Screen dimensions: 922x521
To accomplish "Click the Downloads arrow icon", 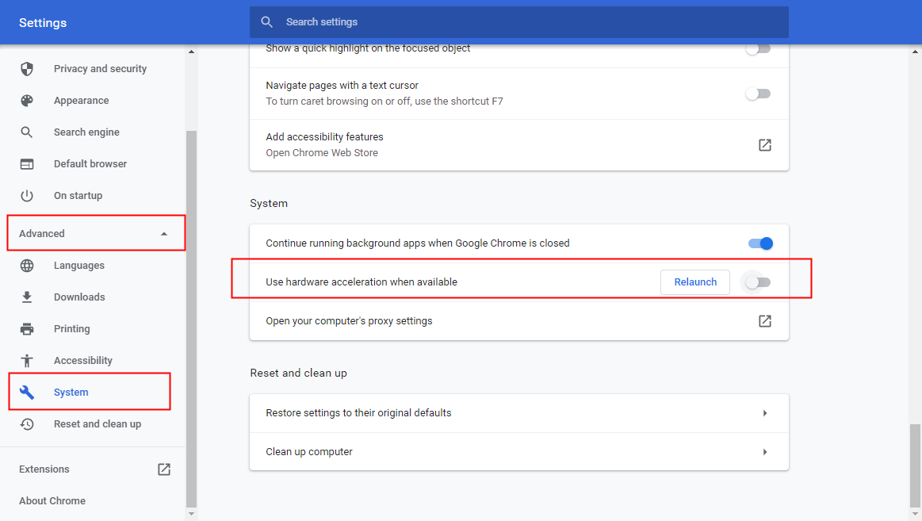I will 27,297.
